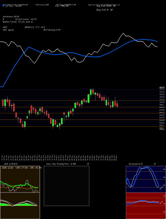Screen dimensions: 166x219
Task: Click the Avg Vol readout
Action: point(106,6)
